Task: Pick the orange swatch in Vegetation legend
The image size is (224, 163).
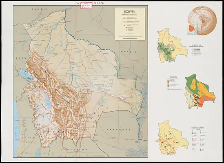Action: pyautogui.click(x=168, y=84)
